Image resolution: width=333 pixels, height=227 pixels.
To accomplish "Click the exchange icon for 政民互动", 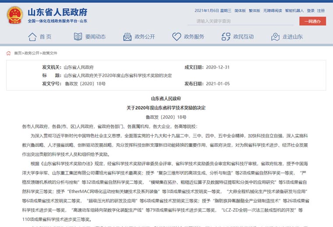I will pos(226,37).
